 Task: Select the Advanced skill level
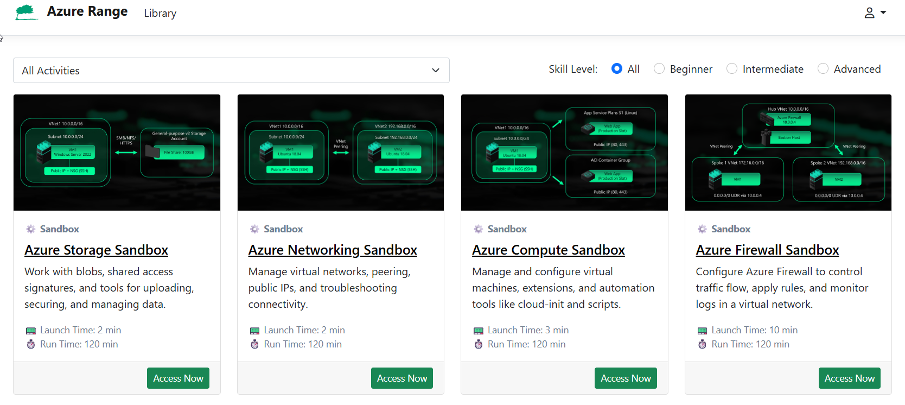click(x=823, y=68)
